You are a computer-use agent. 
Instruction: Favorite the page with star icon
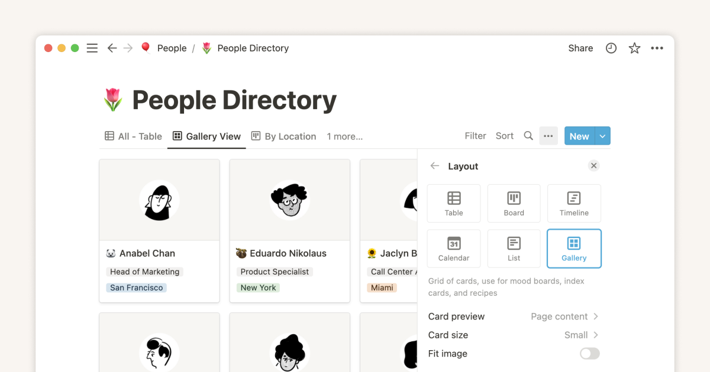click(x=634, y=48)
